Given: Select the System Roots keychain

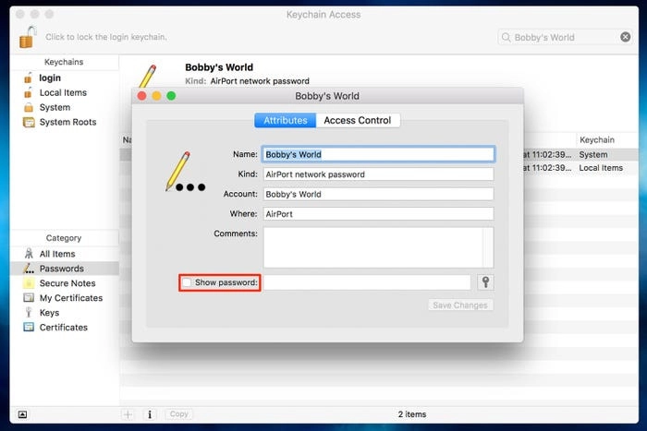Looking at the screenshot, I should point(67,122).
